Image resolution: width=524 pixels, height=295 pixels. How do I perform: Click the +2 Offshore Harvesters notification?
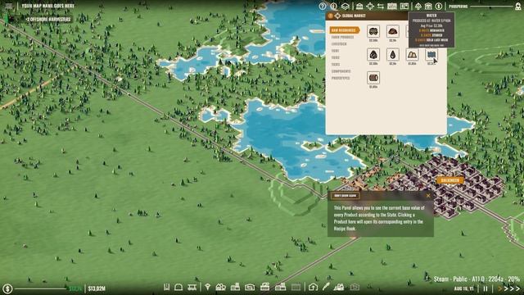click(x=48, y=20)
